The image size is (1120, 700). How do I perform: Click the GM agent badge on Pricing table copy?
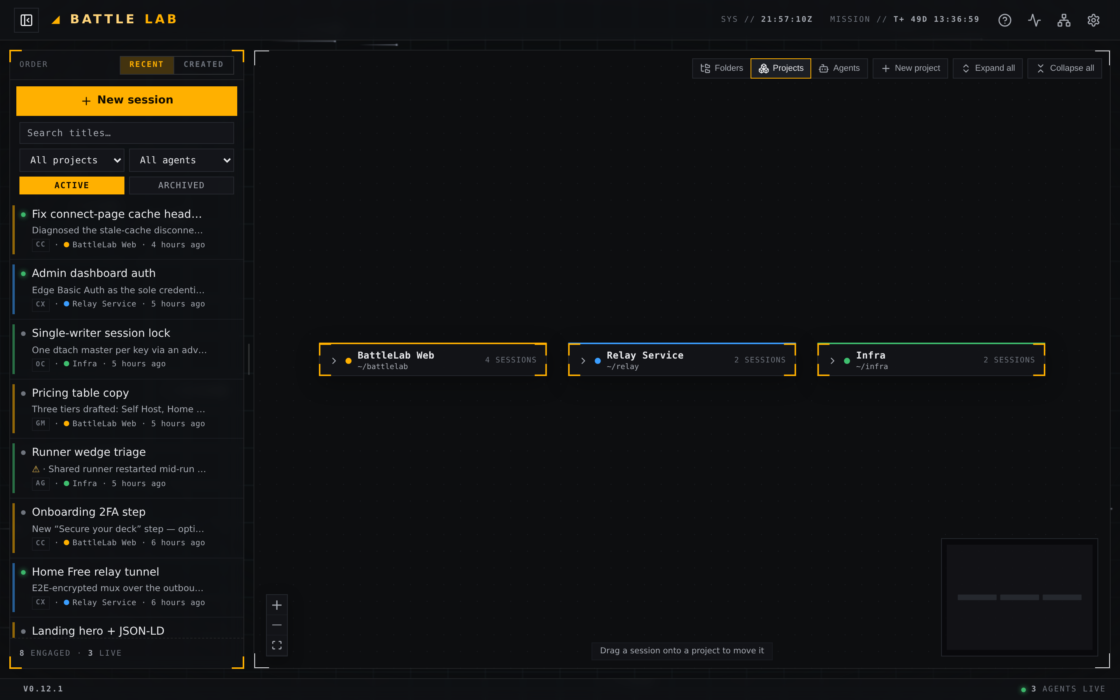[x=41, y=423]
